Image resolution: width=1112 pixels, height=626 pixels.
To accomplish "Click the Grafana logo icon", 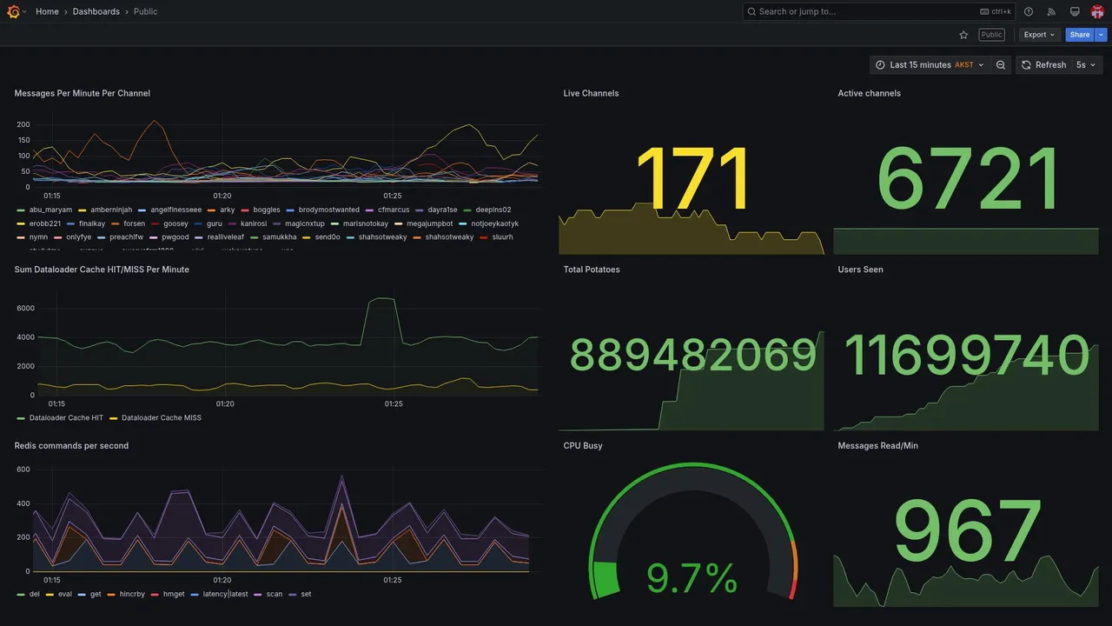I will pyautogui.click(x=14, y=11).
